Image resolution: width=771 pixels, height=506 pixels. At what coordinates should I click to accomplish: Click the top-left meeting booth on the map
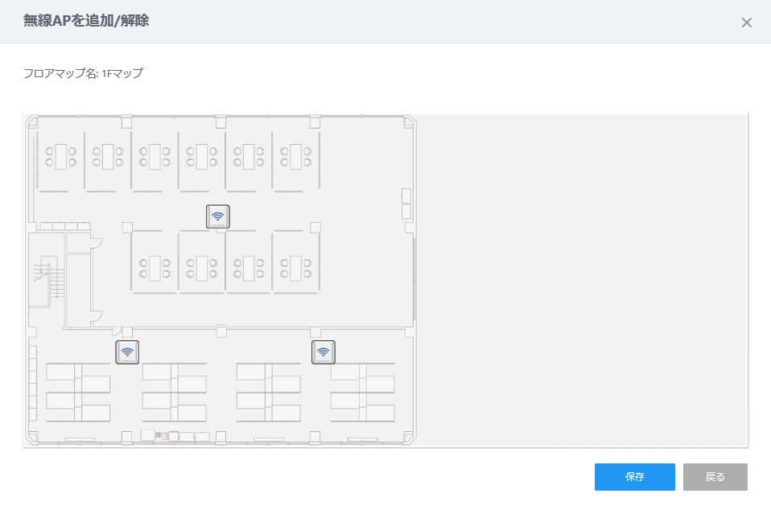(x=61, y=157)
